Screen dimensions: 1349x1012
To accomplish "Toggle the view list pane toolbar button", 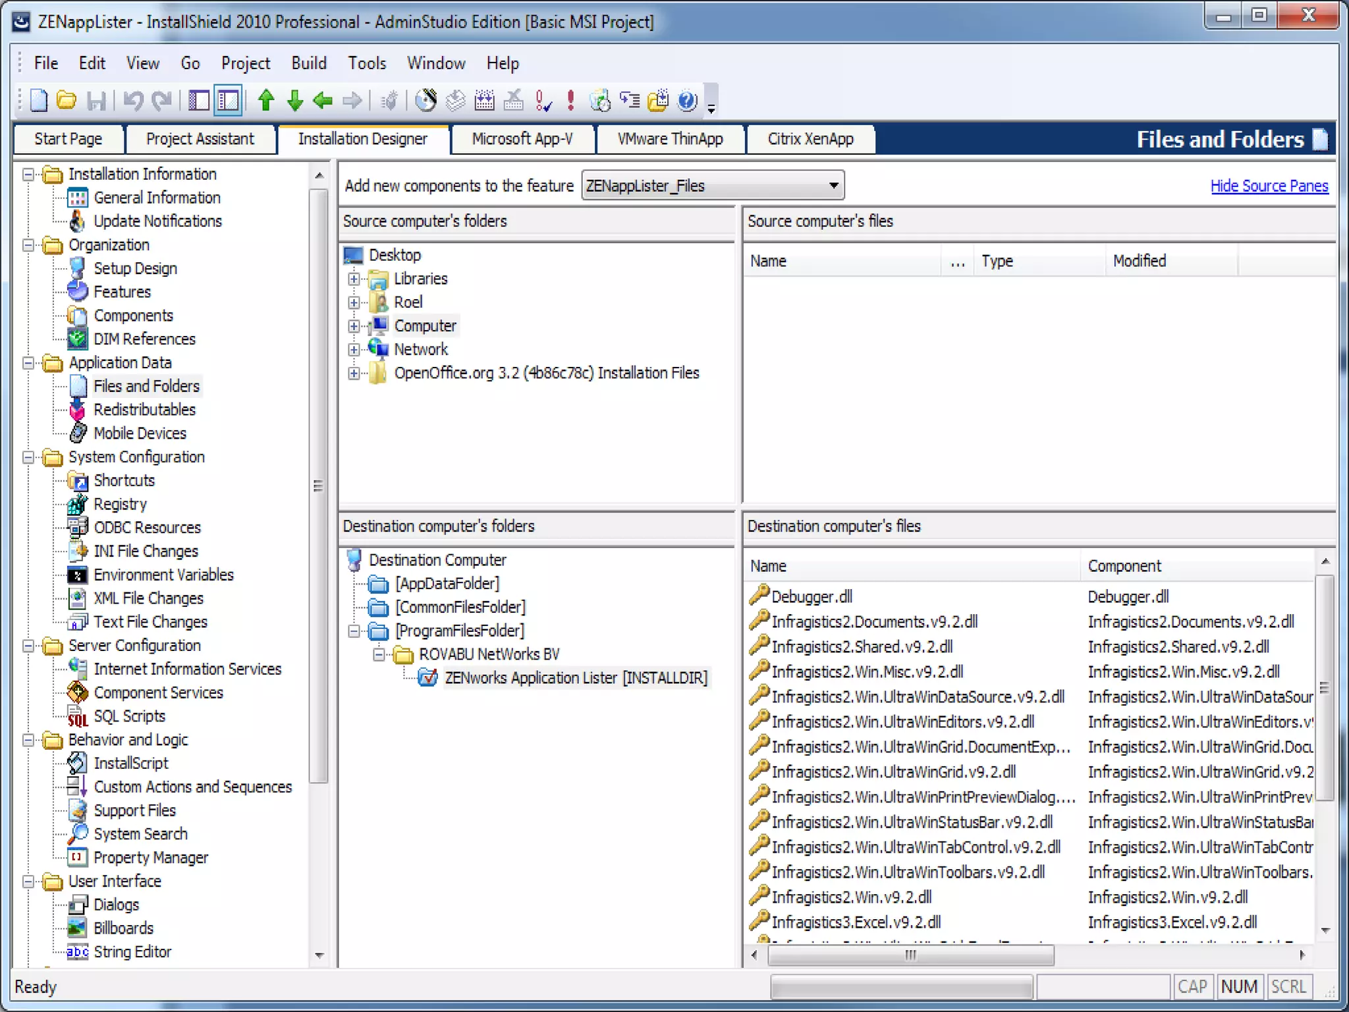I will point(199,100).
